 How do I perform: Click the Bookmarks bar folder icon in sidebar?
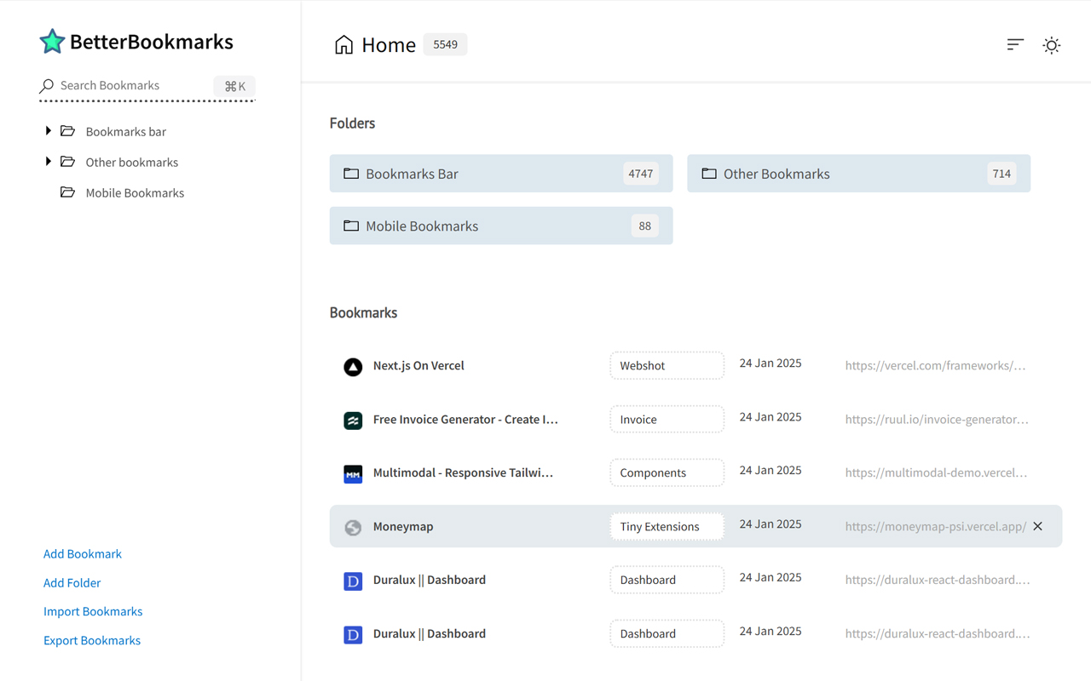(x=68, y=131)
